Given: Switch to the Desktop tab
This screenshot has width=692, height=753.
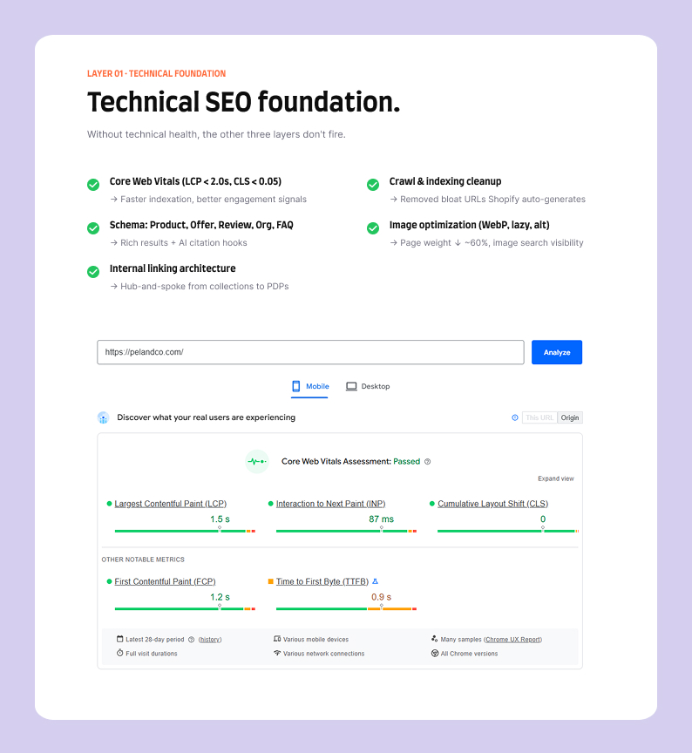Looking at the screenshot, I should click(x=368, y=386).
